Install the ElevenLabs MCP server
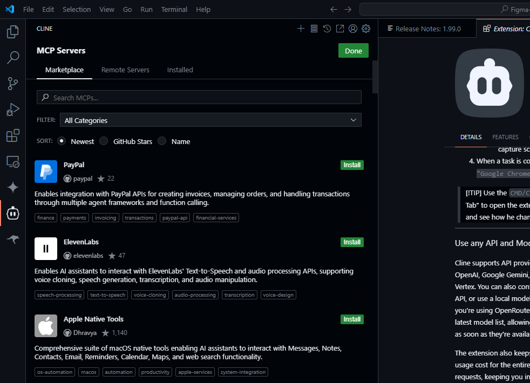Screen dimensions: 530x383 pos(352,242)
